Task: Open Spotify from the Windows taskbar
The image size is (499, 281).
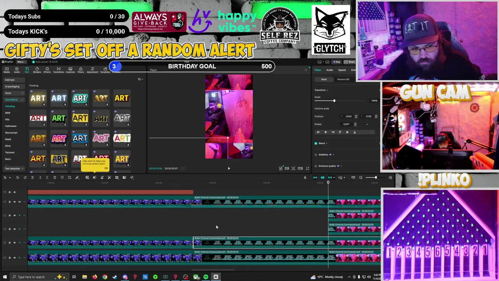Action: 206,277
